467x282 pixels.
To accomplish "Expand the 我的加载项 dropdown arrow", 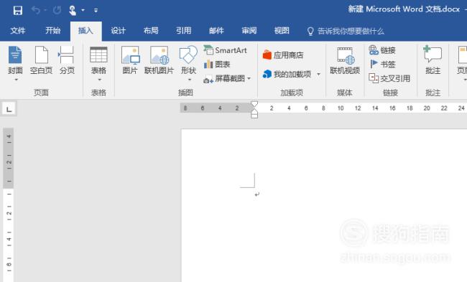I will 318,74.
